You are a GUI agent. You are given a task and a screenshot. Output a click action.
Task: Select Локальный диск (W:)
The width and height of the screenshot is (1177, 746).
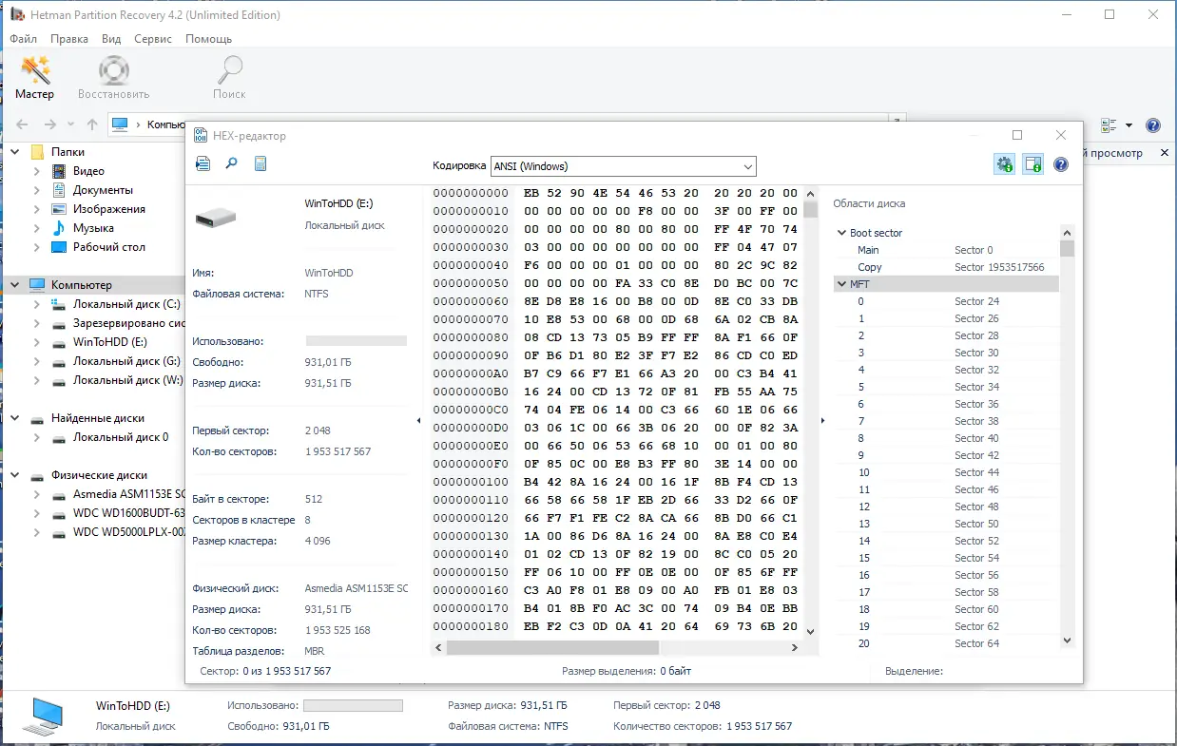pos(127,380)
